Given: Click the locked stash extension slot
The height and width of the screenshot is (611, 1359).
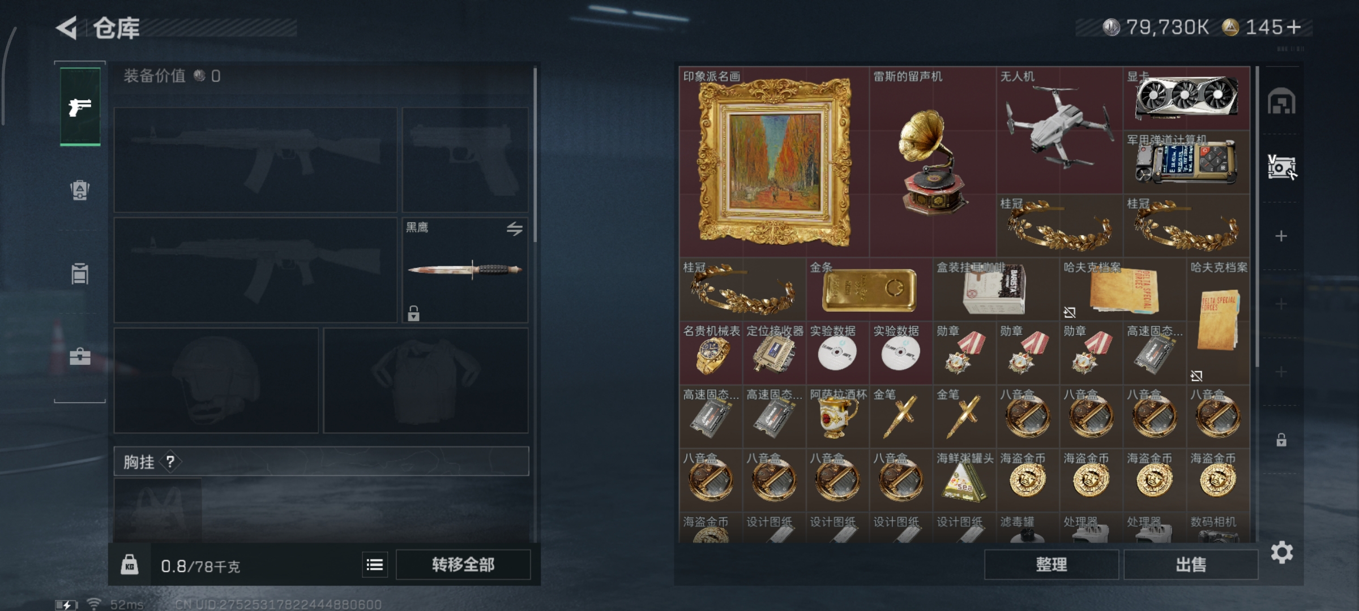Looking at the screenshot, I should coord(1281,440).
